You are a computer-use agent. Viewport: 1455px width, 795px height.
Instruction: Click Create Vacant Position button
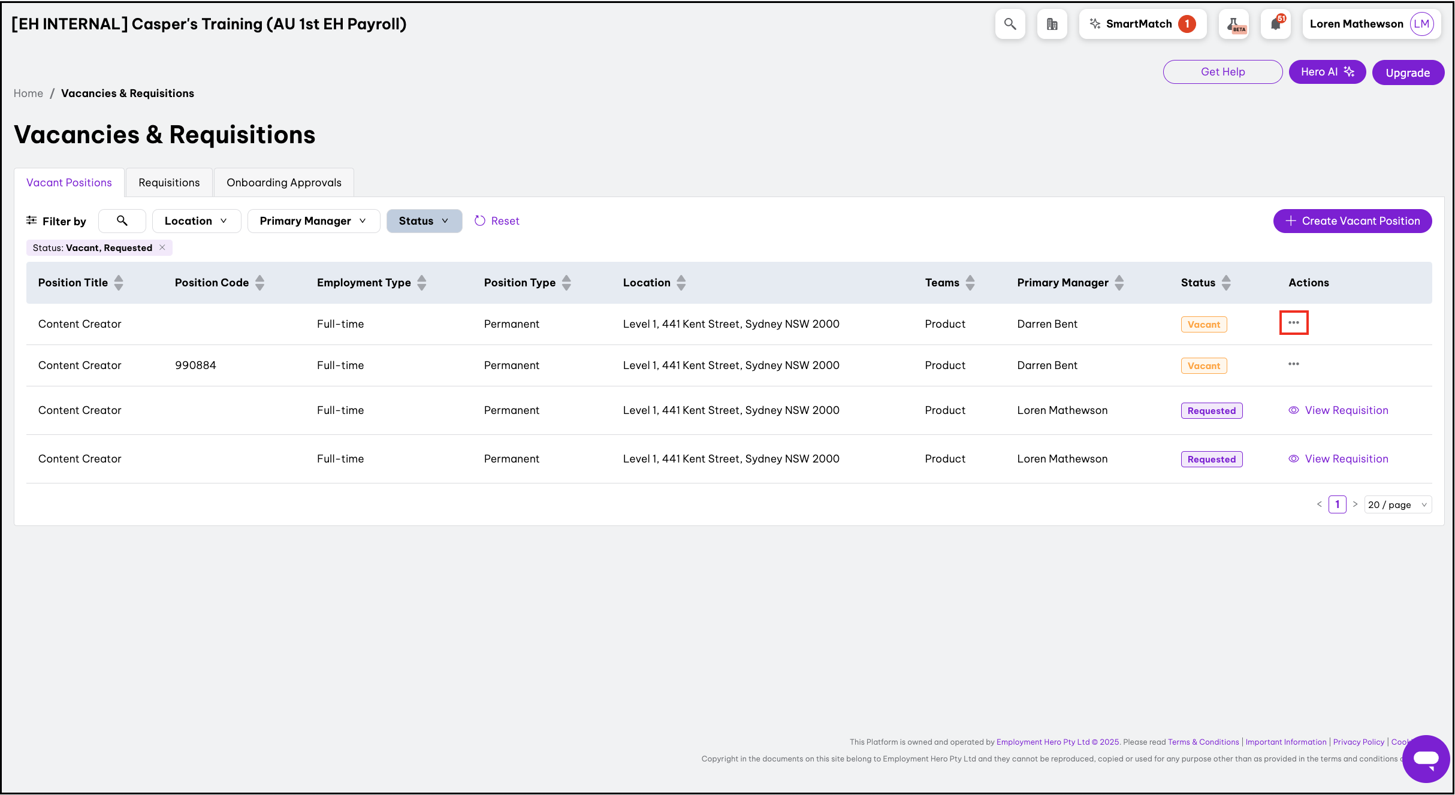(x=1352, y=221)
